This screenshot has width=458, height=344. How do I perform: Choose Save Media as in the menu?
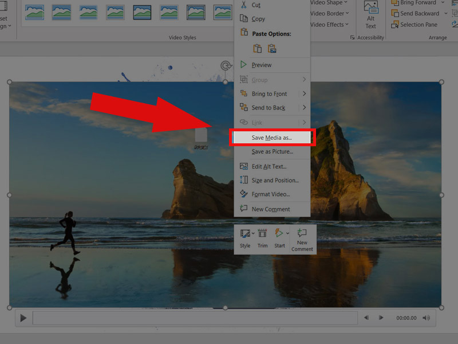click(x=272, y=137)
